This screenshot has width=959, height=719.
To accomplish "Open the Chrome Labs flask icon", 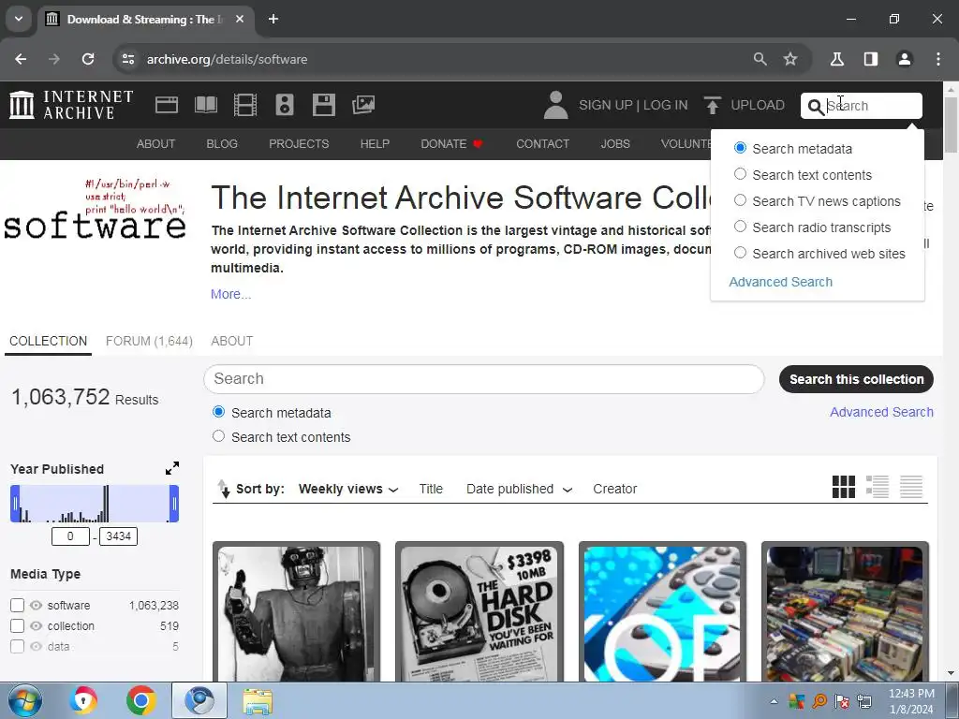I will tap(836, 59).
